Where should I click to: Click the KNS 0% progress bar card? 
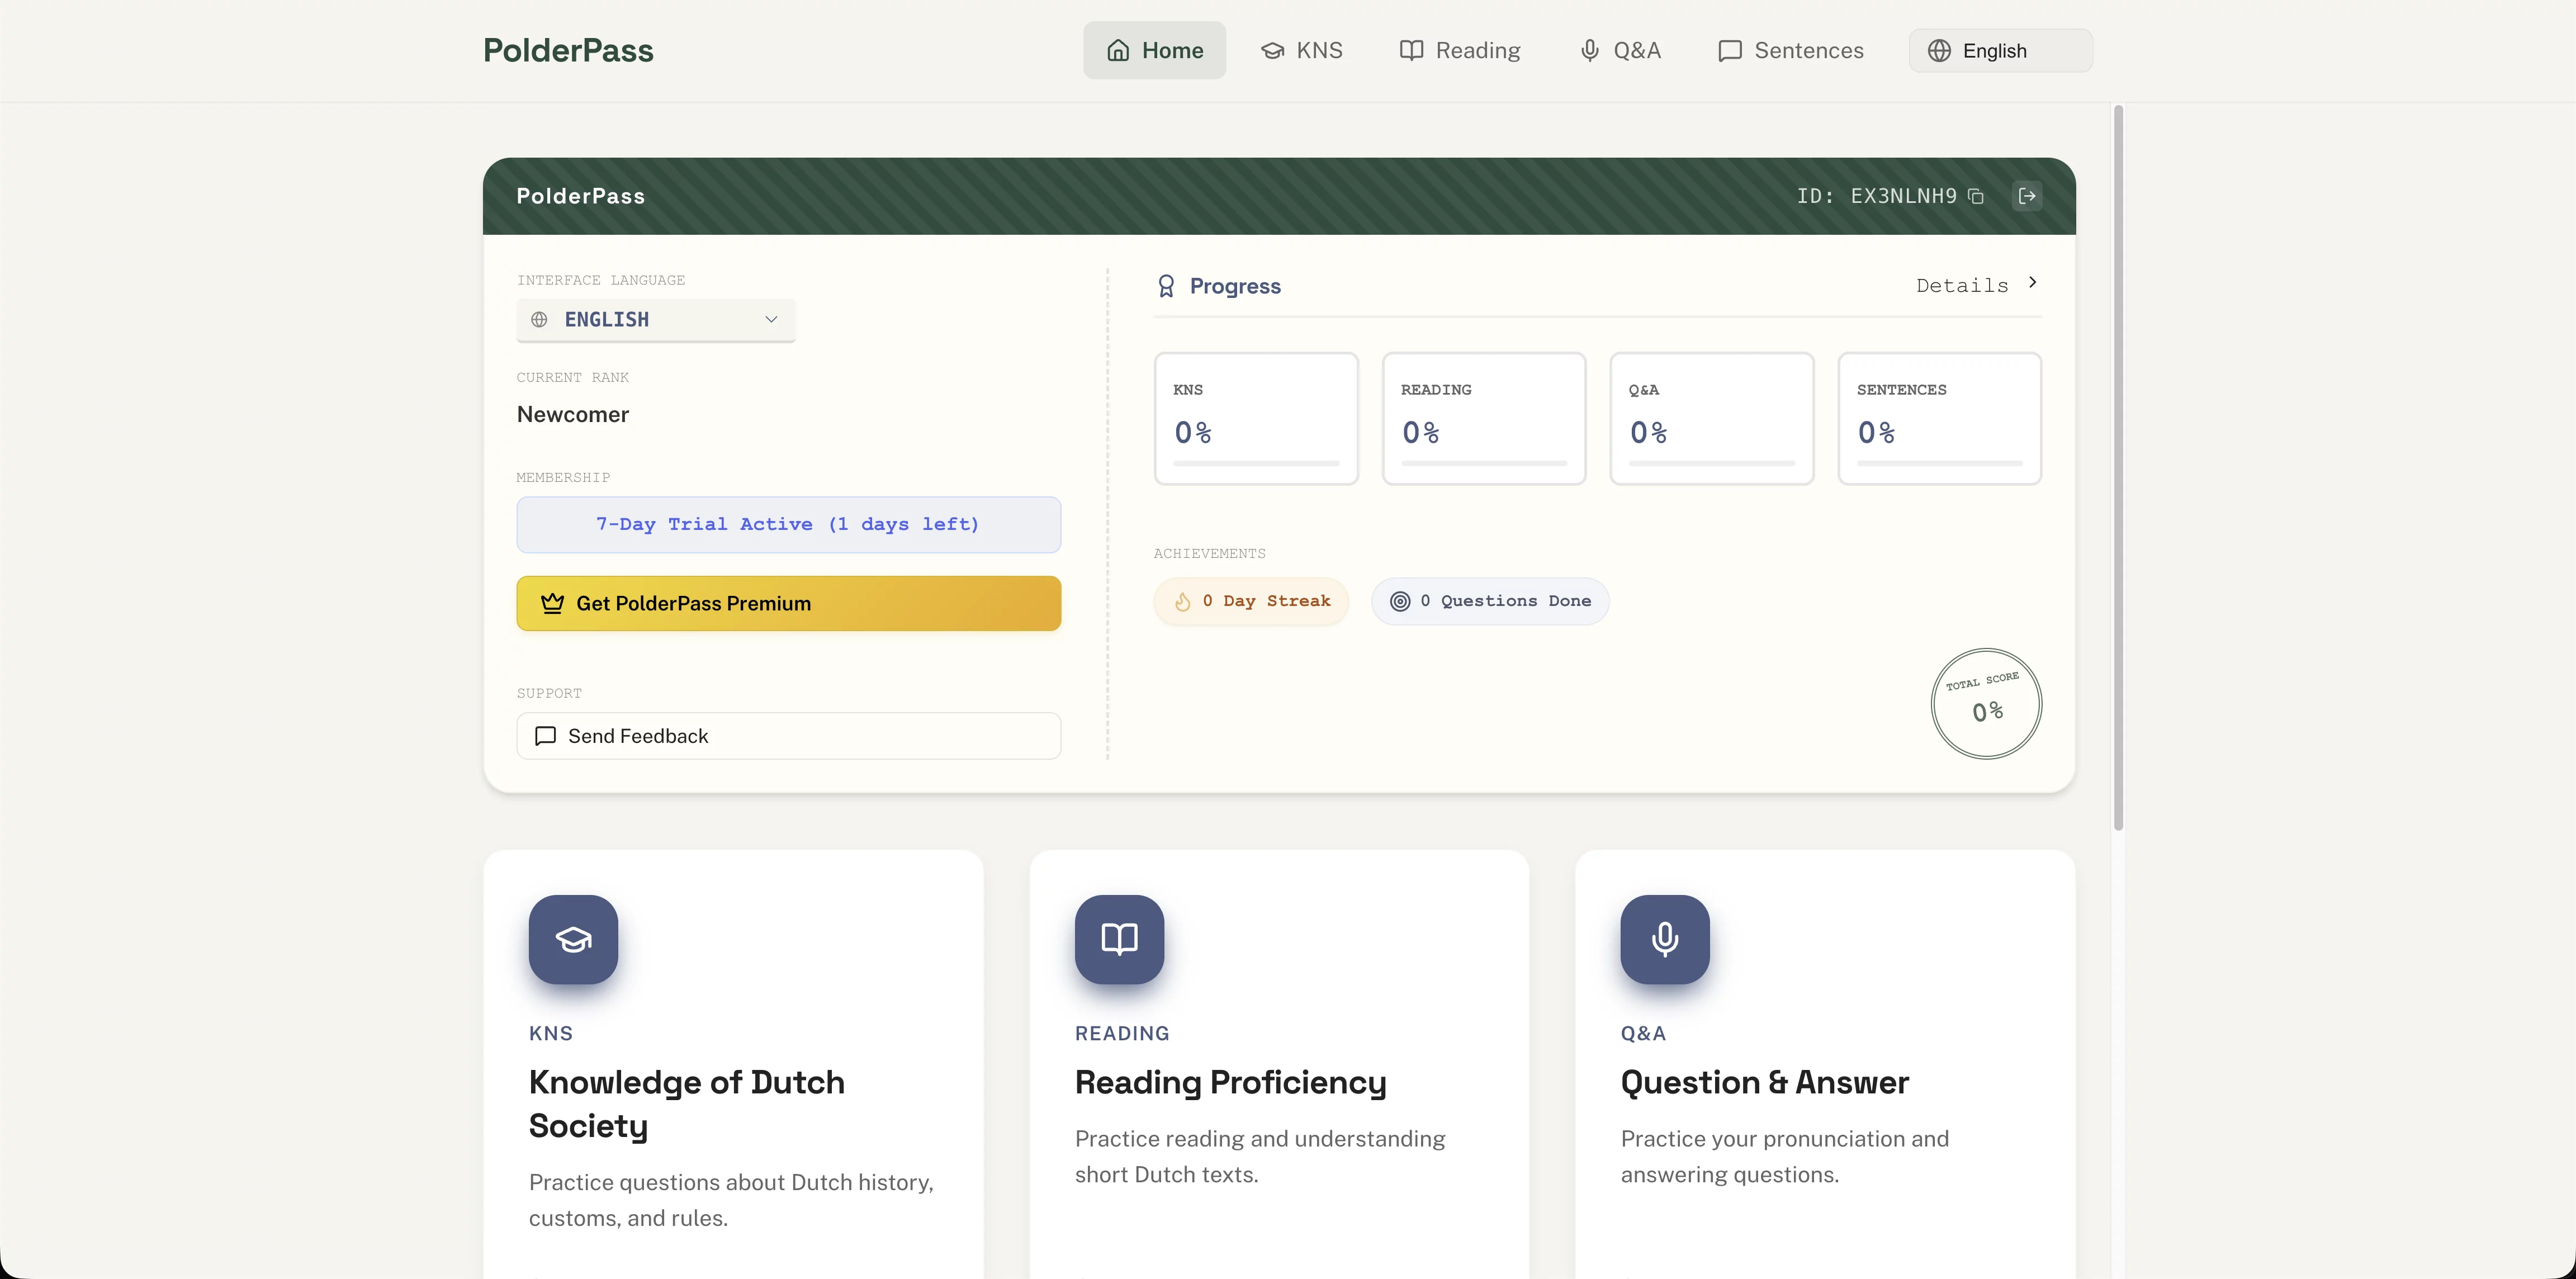1256,418
